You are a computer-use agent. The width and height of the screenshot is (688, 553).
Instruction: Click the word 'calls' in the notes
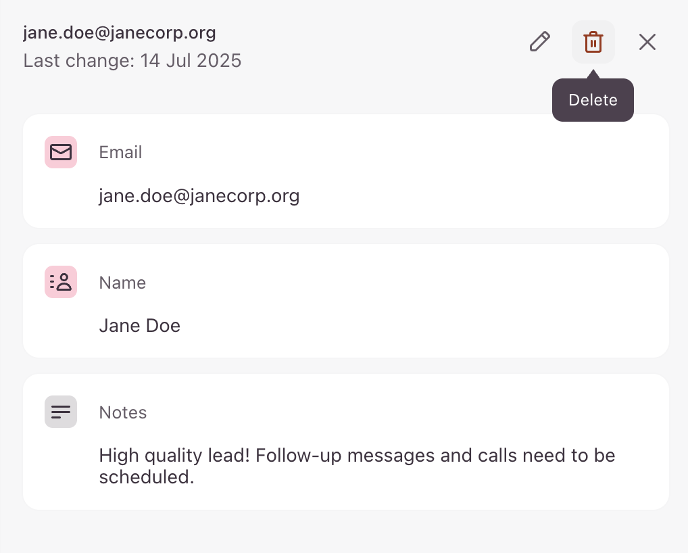pos(495,456)
